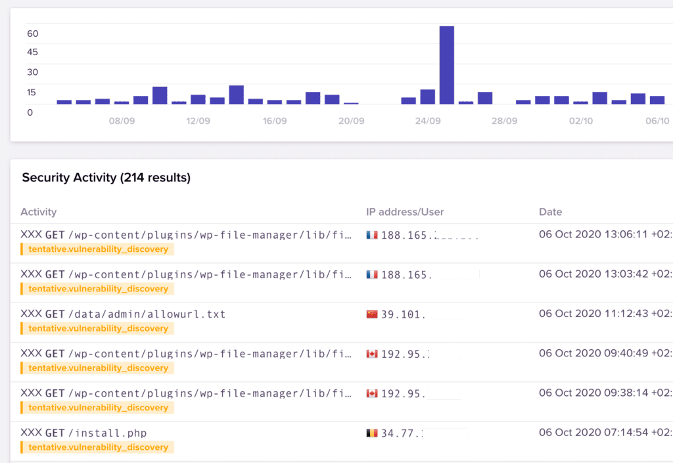Click vulnerability_discovery tag under allowurl.txt row
Image resolution: width=673 pixels, height=463 pixels.
pos(97,328)
